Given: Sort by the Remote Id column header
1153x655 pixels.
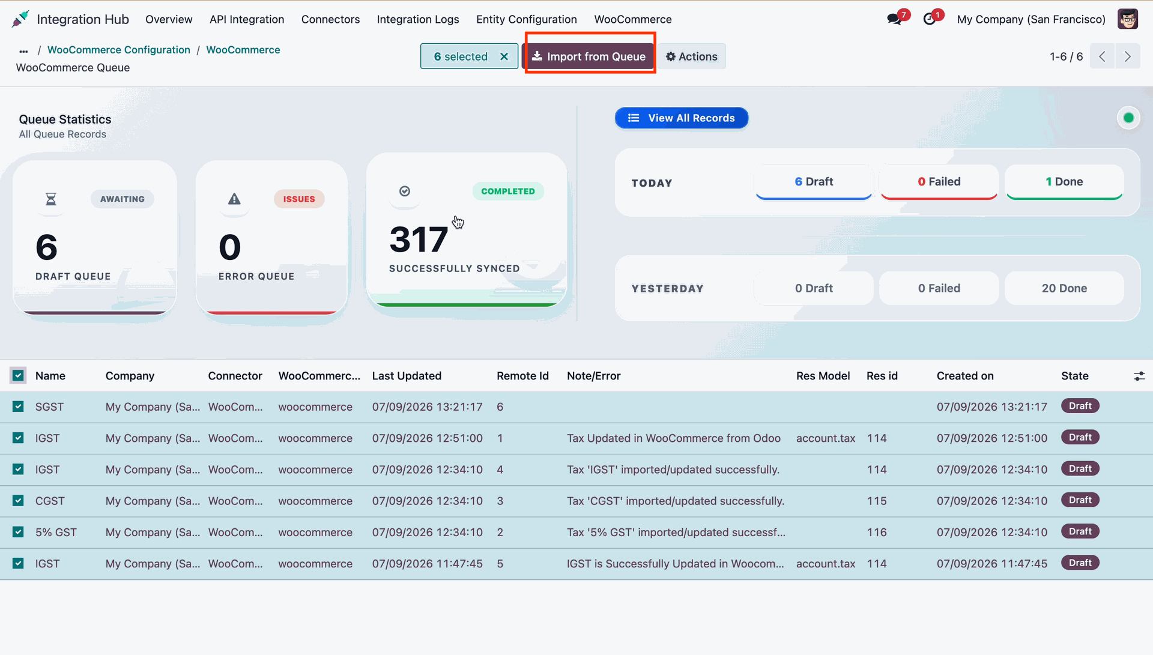Looking at the screenshot, I should [x=522, y=376].
